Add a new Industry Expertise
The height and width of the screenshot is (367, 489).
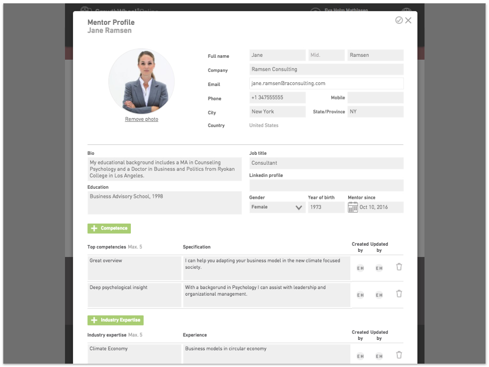tap(116, 320)
